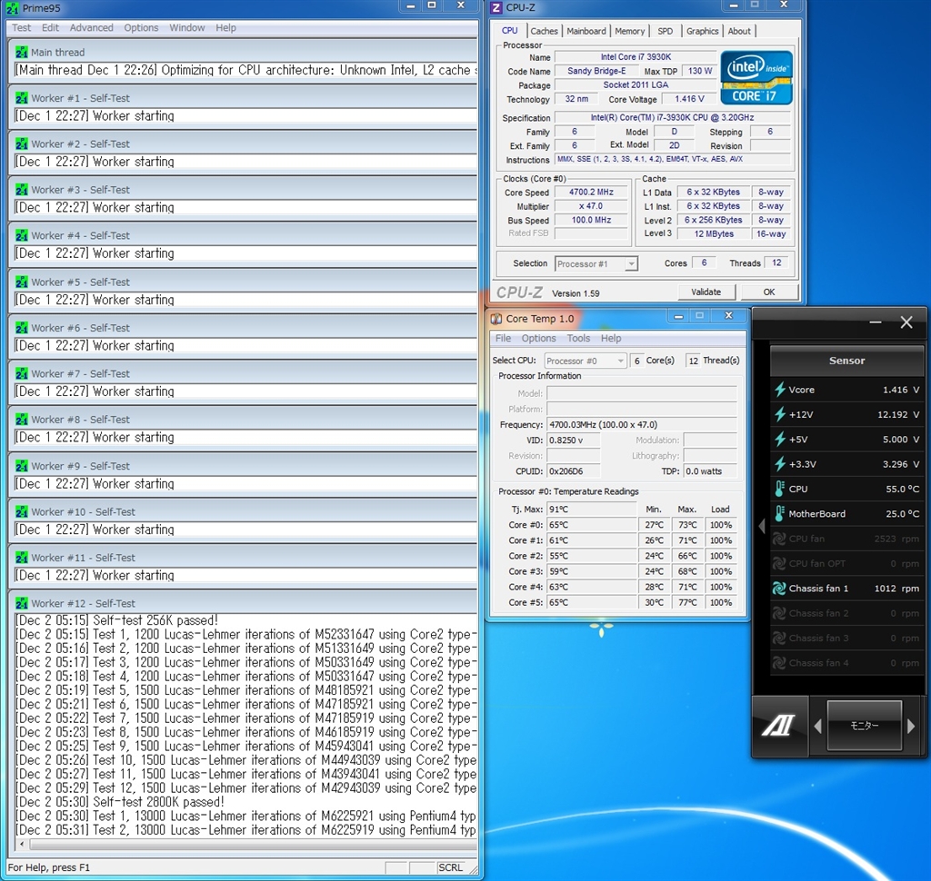Viewport: 931px width, 881px height.
Task: Switch to the SPD tab in CPU-Z
Action: (665, 31)
